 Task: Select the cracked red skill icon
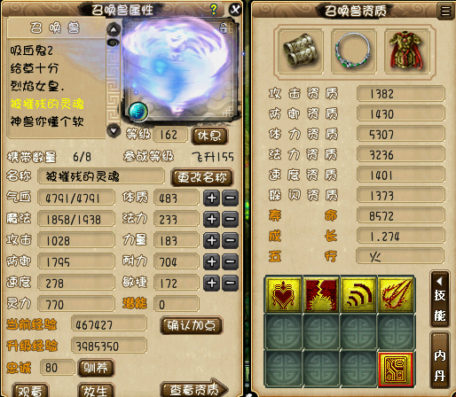tap(321, 294)
